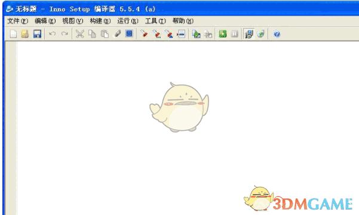
Task: Open the 构建(B) menu
Action: [x=100, y=21]
